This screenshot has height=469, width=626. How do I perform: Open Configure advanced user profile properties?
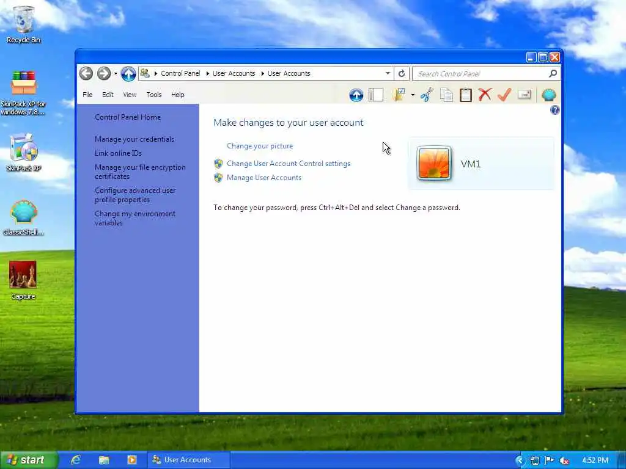135,195
